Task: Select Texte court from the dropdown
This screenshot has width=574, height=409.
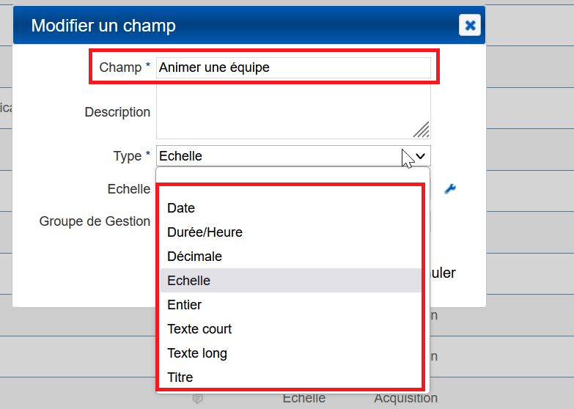Action: pos(199,329)
